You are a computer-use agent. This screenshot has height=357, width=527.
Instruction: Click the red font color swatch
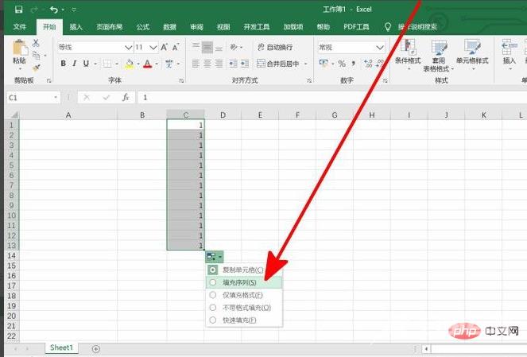tap(146, 64)
